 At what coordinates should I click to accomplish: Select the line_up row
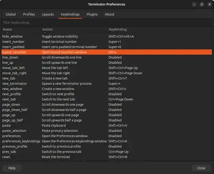click(x=107, y=63)
